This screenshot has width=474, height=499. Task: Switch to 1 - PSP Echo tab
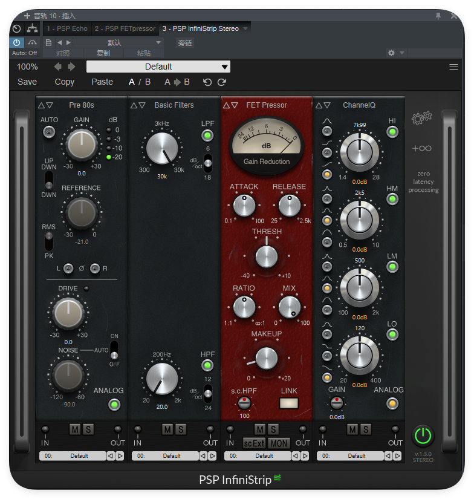(67, 28)
